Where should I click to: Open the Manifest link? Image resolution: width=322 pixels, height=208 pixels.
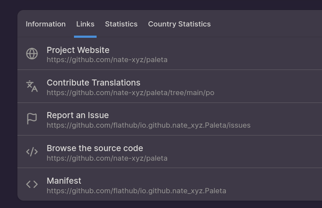click(64, 181)
